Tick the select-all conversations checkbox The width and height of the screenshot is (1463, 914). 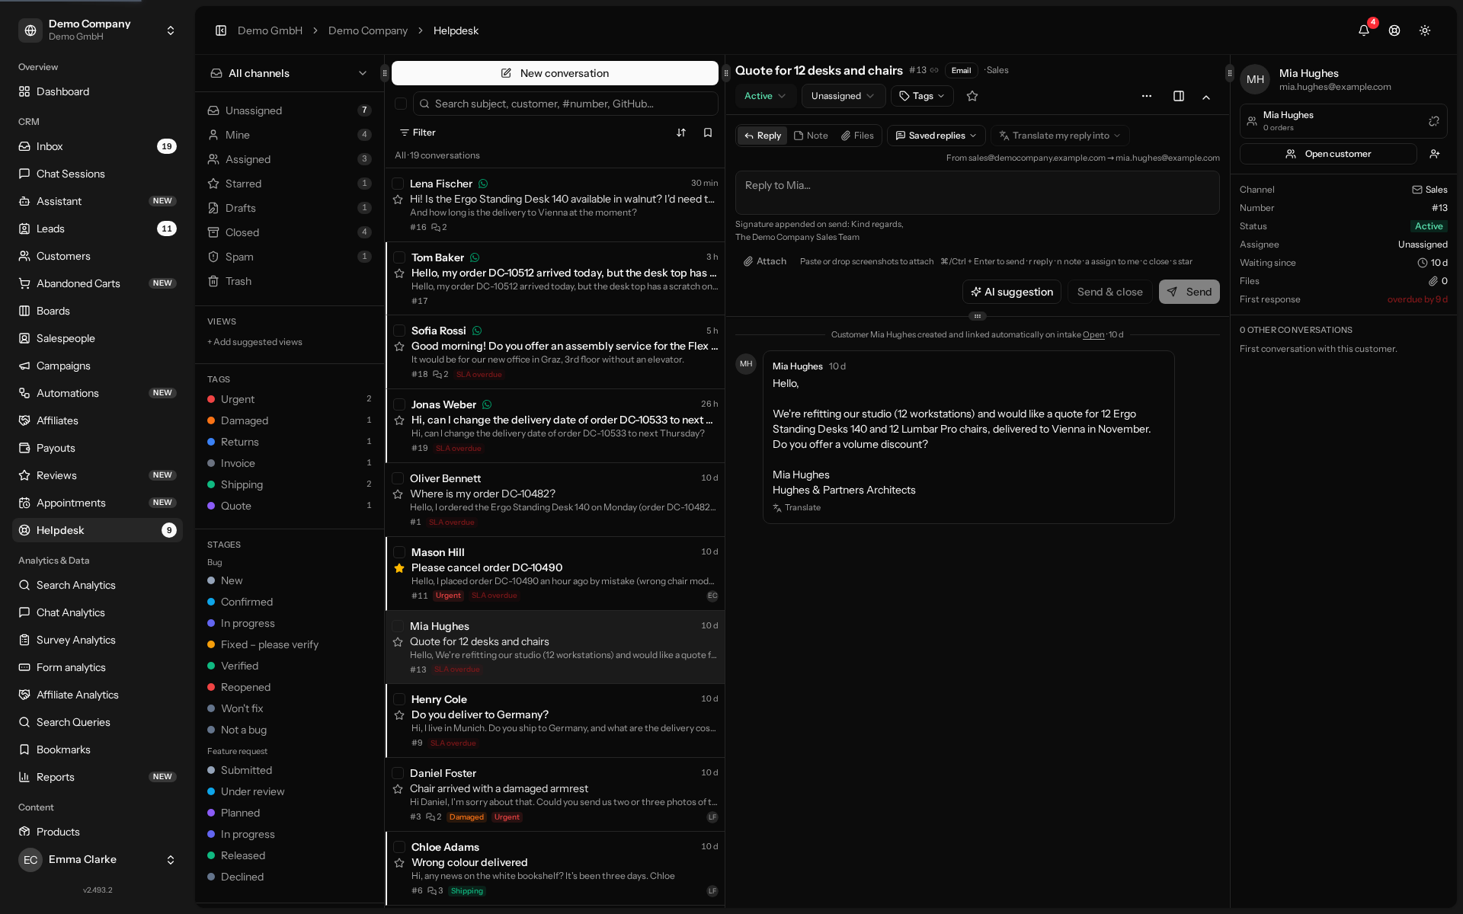(x=401, y=104)
